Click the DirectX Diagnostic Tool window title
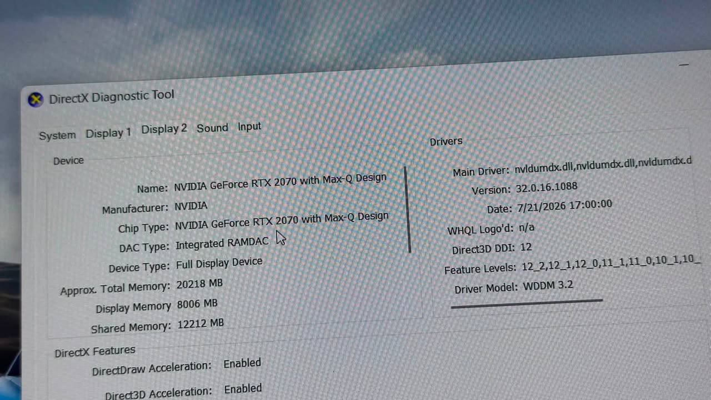Viewport: 711px width, 400px height. coord(112,97)
